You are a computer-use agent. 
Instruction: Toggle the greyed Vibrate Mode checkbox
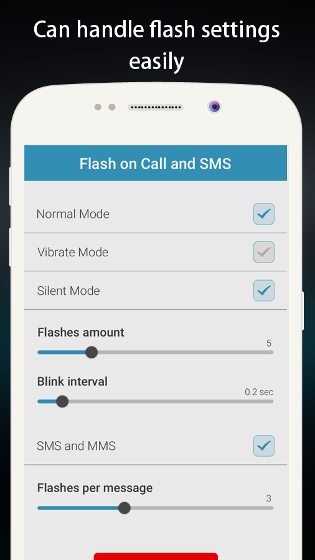[x=264, y=252]
